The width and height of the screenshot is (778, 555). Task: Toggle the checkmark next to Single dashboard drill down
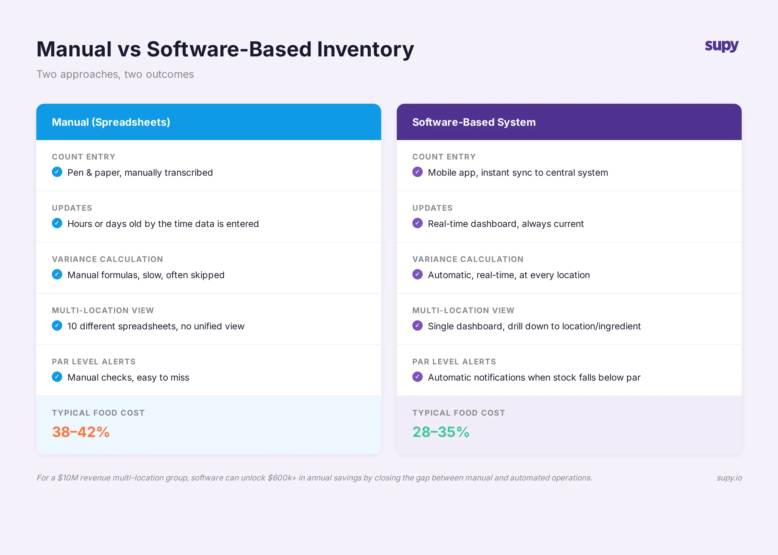pyautogui.click(x=418, y=326)
